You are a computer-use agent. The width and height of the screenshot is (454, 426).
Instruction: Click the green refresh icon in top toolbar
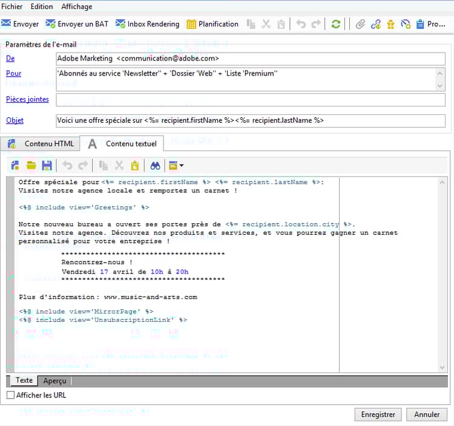point(335,24)
